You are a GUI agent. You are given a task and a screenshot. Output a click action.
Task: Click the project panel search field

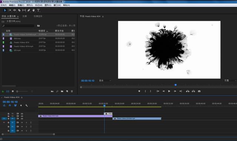point(18,26)
